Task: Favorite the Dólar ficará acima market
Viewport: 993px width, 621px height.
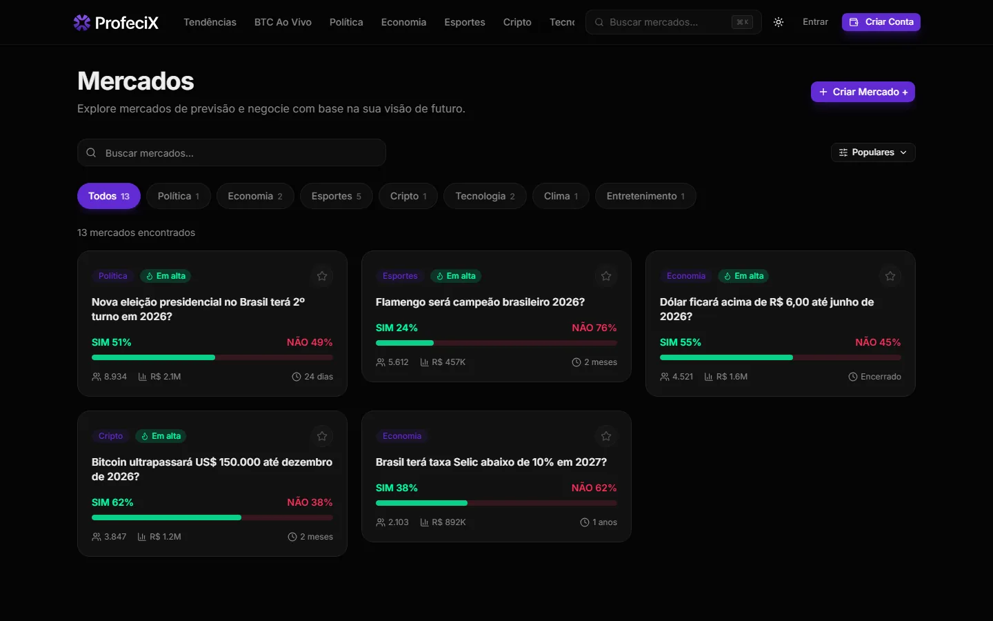Action: point(890,276)
